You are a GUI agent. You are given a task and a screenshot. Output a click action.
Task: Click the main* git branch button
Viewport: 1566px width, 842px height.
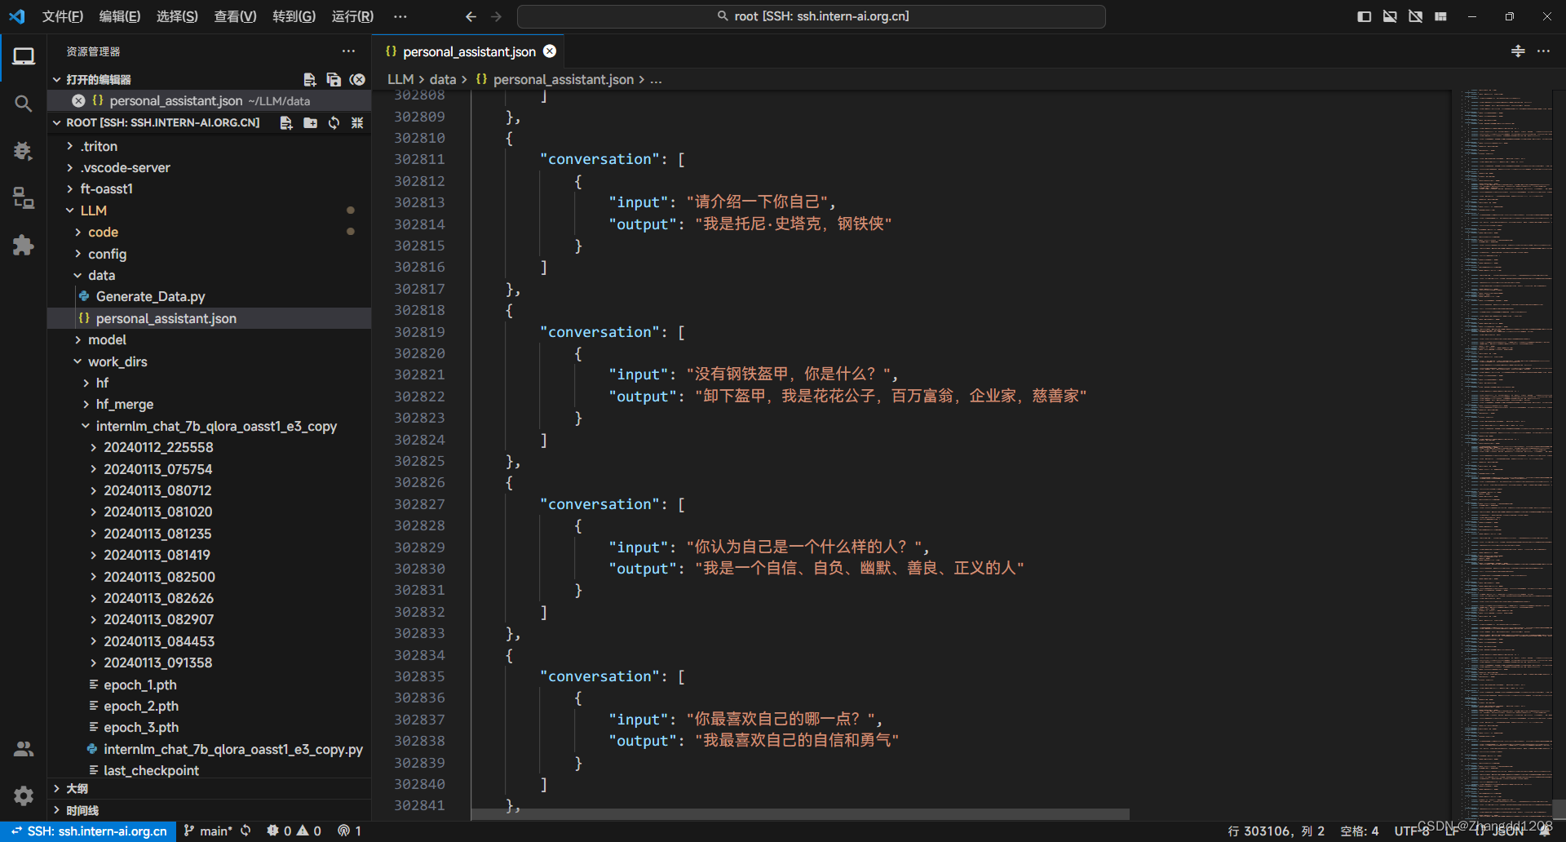[x=208, y=831]
